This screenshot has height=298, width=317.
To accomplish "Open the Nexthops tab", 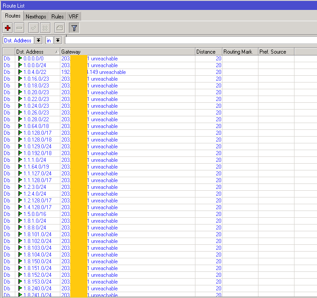I will 36,17.
